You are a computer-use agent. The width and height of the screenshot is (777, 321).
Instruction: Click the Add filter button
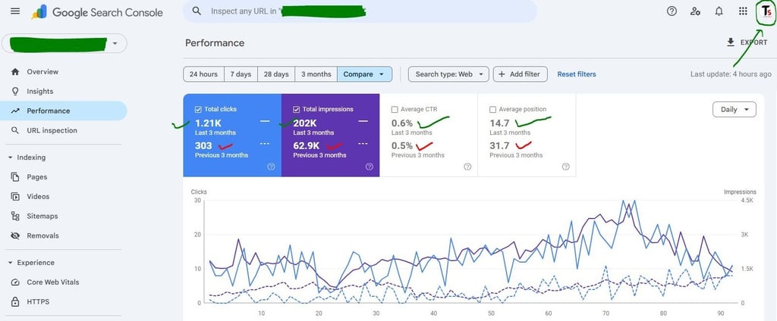click(520, 74)
